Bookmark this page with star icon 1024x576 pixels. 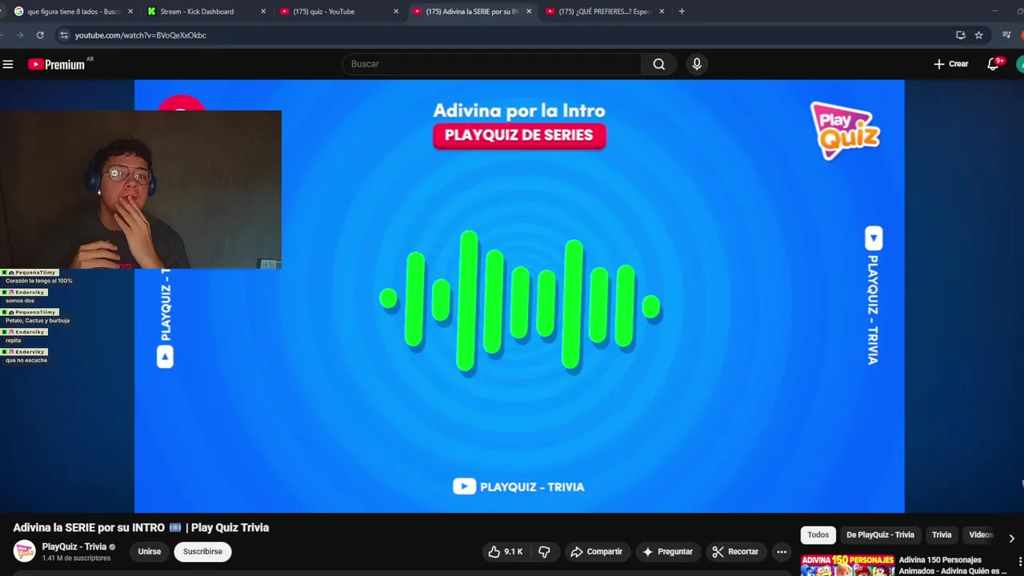(x=978, y=35)
